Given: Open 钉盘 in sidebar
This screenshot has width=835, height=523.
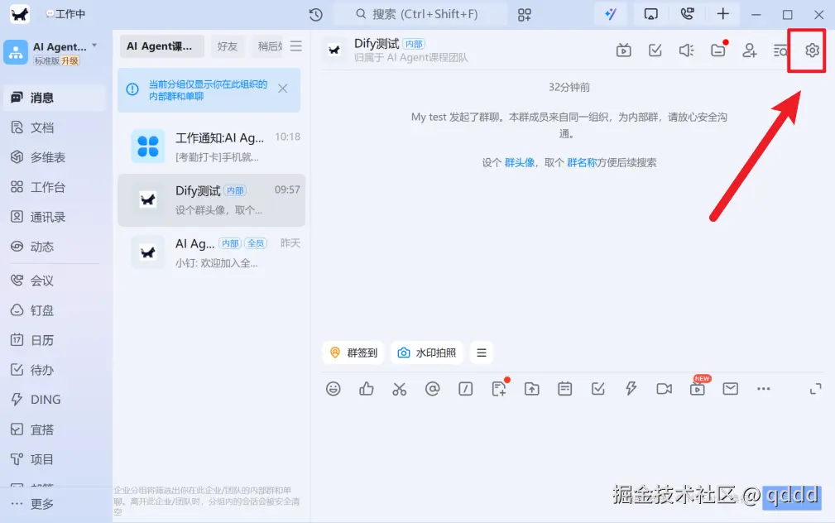Looking at the screenshot, I should 55,310.
